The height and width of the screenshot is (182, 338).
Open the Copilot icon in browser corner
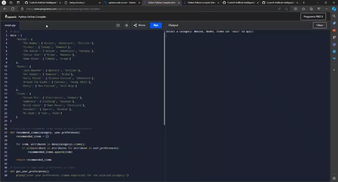pos(334,9)
